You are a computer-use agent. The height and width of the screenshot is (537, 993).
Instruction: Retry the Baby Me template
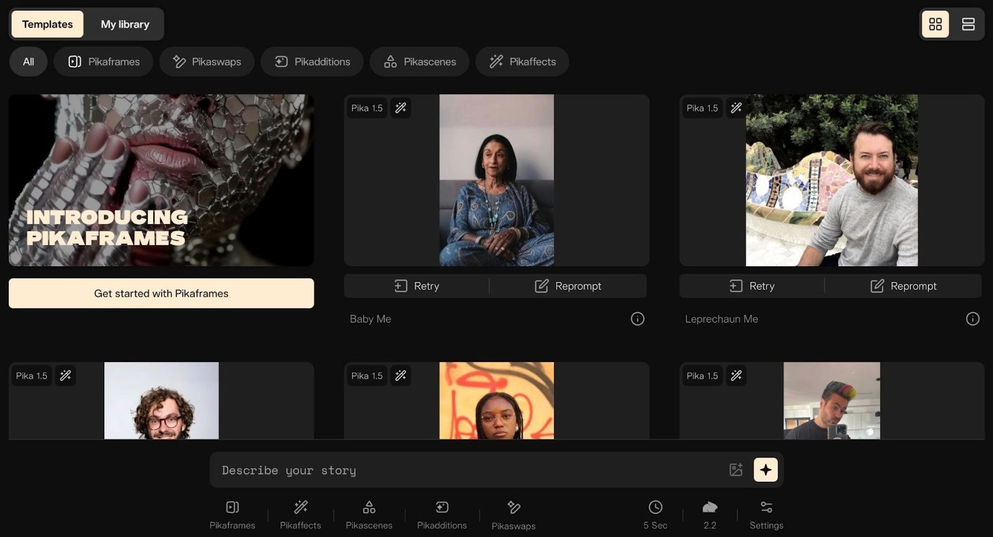click(x=416, y=286)
